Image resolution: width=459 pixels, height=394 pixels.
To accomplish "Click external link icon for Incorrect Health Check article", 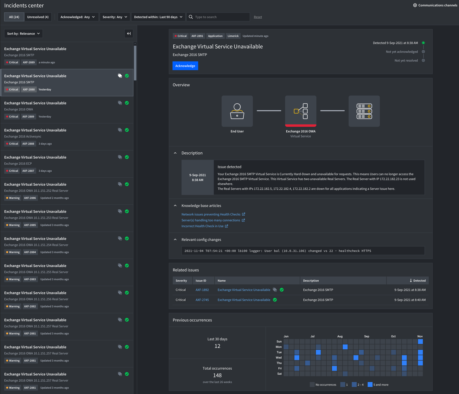I will click(x=226, y=226).
